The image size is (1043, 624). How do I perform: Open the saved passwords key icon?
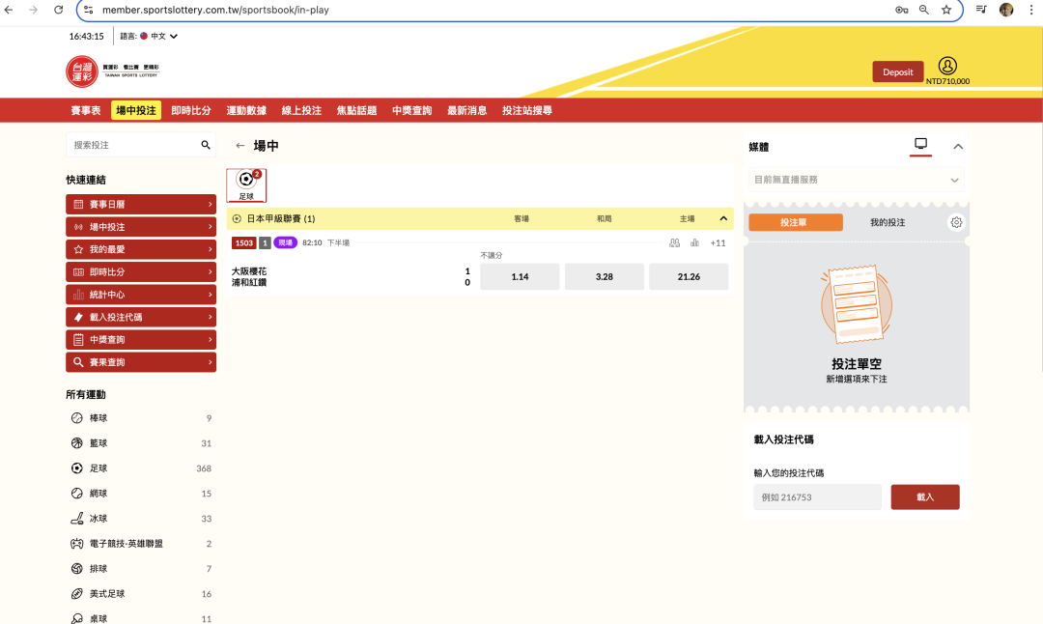click(x=901, y=10)
